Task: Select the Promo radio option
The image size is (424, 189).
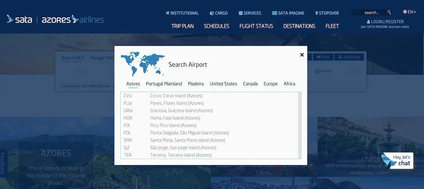Action: pyautogui.click(x=317, y=71)
